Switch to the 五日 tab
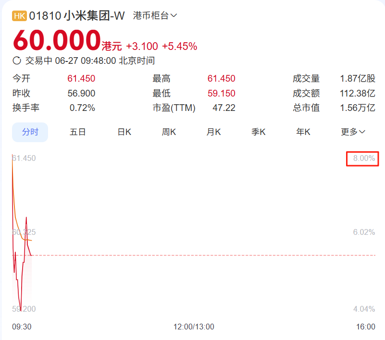385x340 pixels. coord(77,132)
